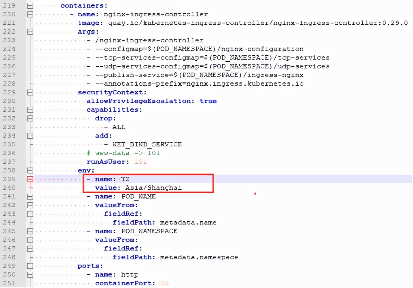Viewport: 413px width, 288px height.
Task: Collapse fold marker on line 245
Action: click(30, 231)
